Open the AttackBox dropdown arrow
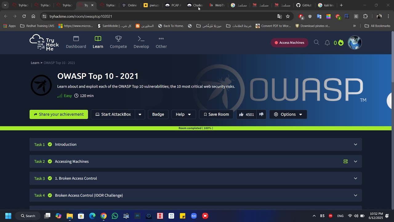Screen dimensions: 394x222 [140, 114]
